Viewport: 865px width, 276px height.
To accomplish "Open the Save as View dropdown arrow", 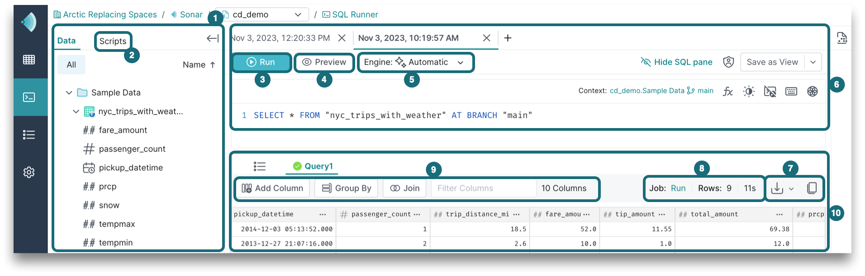I will click(813, 62).
